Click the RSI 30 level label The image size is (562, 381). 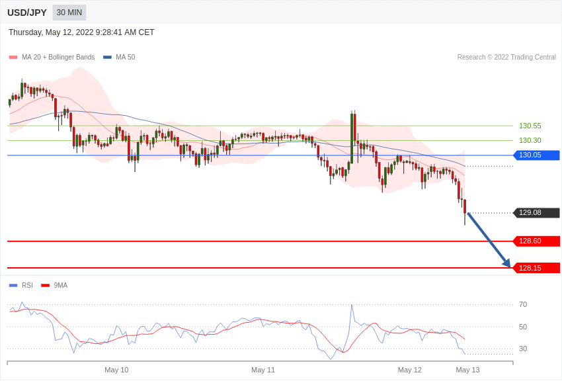523,349
